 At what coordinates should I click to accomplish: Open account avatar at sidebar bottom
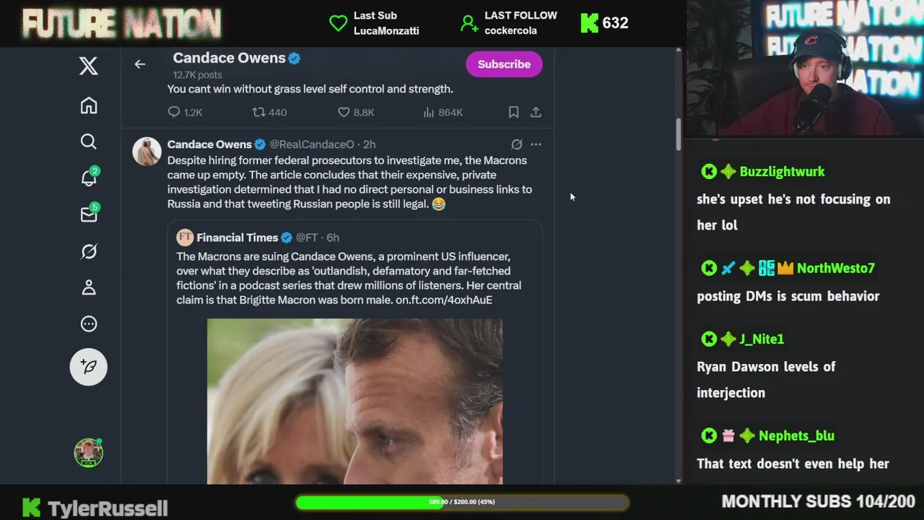[89, 452]
